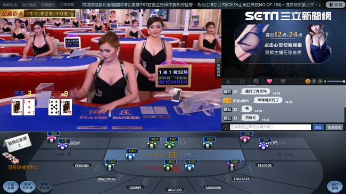Open the emoji picker beside chat input

[x=226, y=127]
